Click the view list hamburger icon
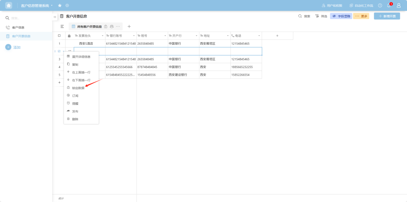407x202 pixels. pyautogui.click(x=62, y=27)
